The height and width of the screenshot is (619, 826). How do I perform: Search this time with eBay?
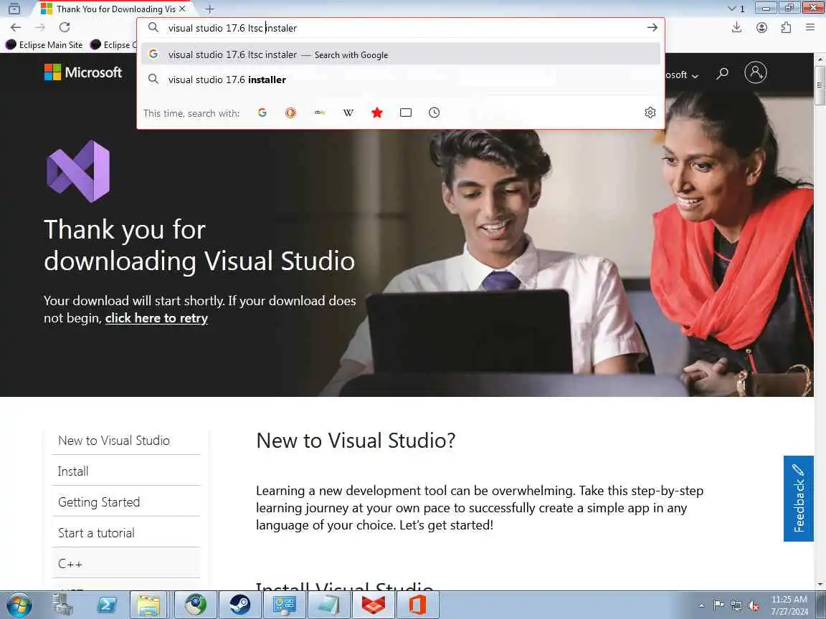[x=320, y=112]
